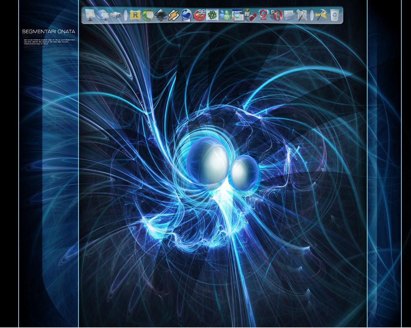
Task: Open My Computer from the dock
Action: click(x=90, y=15)
